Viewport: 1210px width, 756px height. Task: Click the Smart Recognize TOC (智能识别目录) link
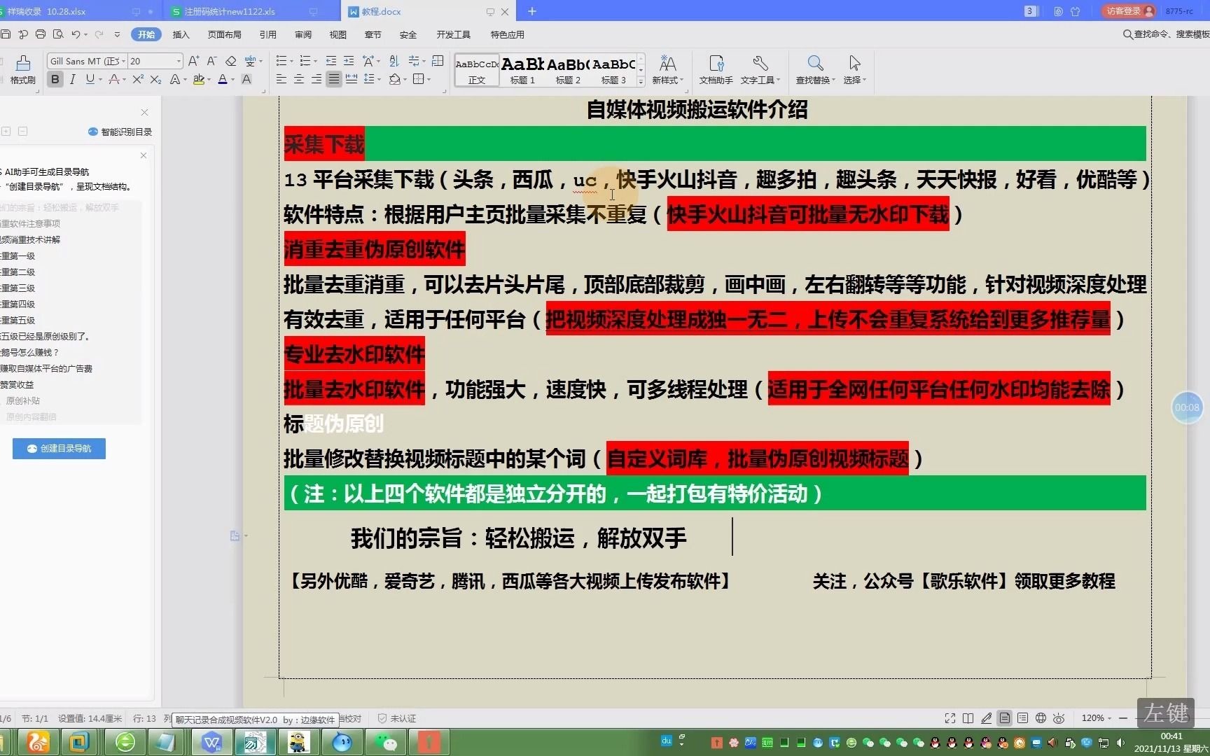(x=120, y=132)
